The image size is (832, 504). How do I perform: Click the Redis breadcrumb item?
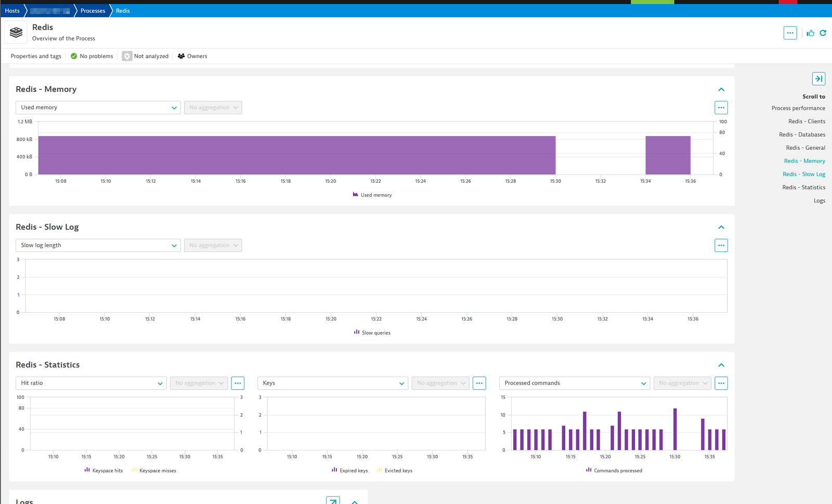pyautogui.click(x=123, y=10)
